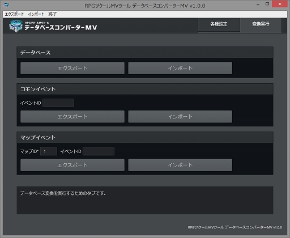Click the コモンイベント インポート button
Image resolution: width=290 pixels, height=238 pixels.
[x=180, y=117]
